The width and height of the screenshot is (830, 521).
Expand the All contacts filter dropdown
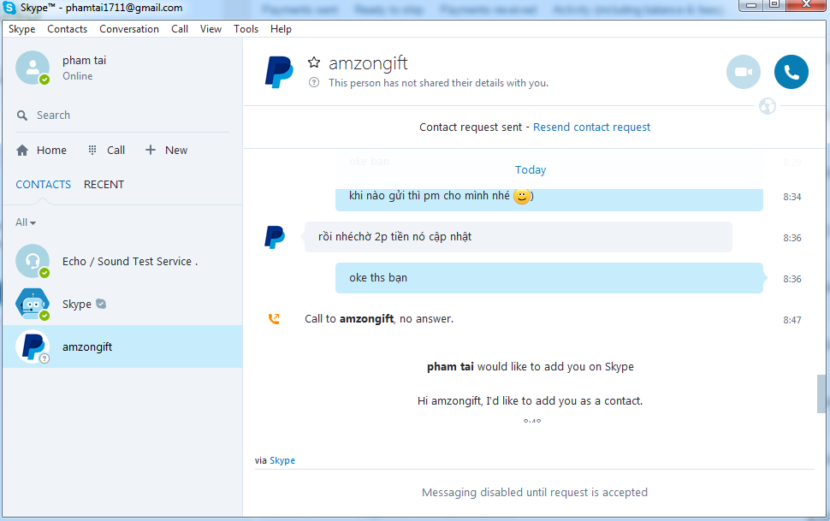tap(26, 222)
